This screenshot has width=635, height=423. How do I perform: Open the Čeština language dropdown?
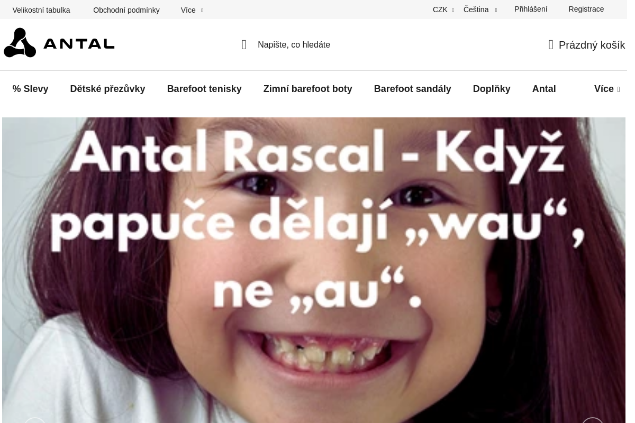pyautogui.click(x=479, y=10)
